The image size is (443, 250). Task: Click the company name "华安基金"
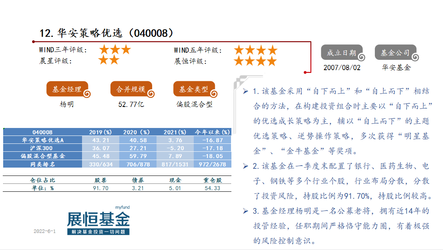396,67
